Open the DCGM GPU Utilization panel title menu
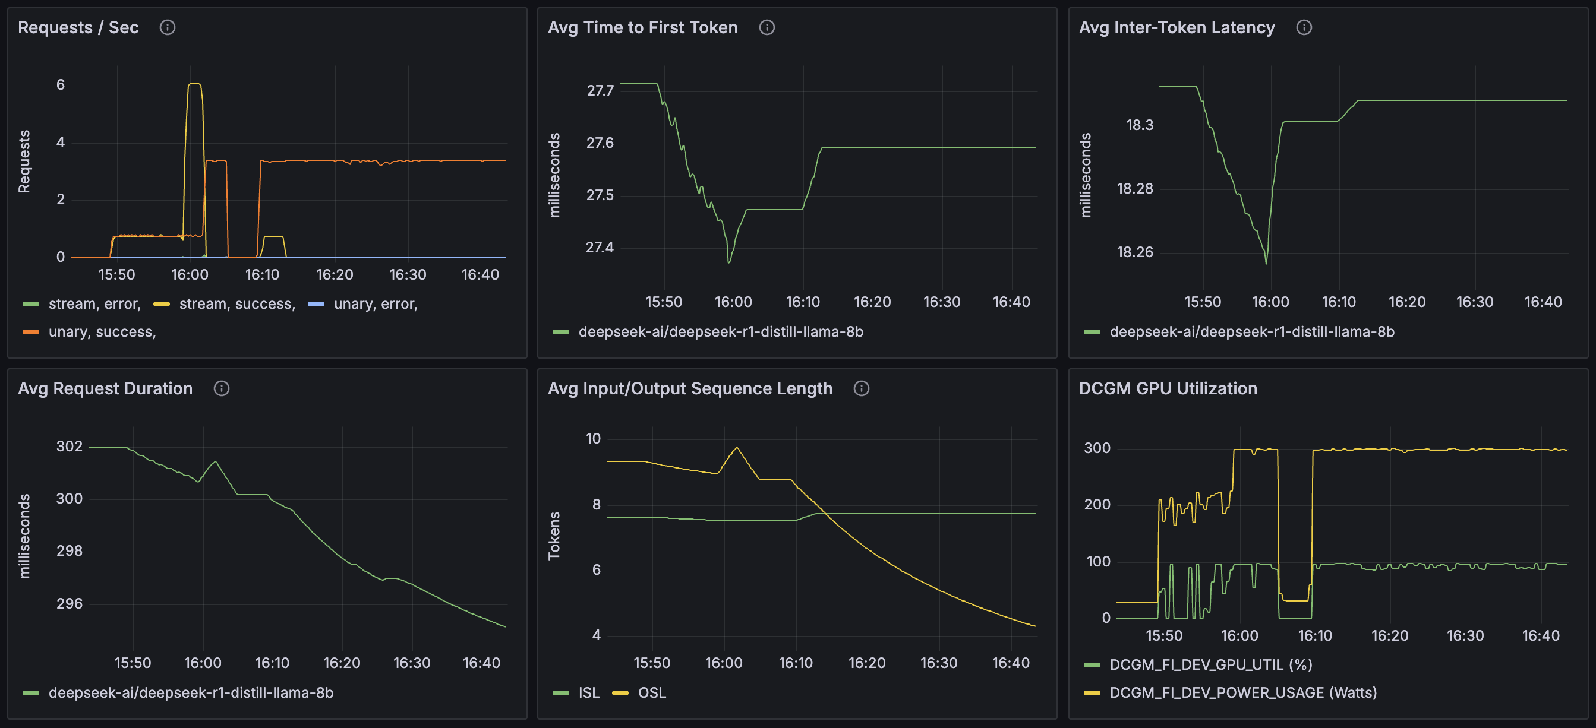1596x728 pixels. pyautogui.click(x=1167, y=389)
